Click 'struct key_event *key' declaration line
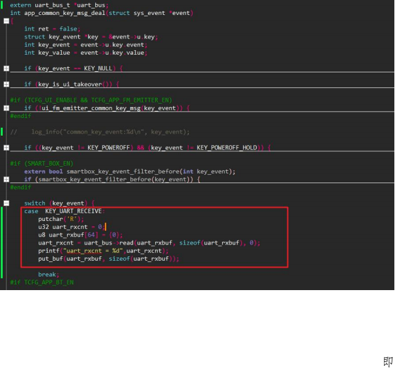Image resolution: width=395 pixels, height=369 pixels. click(x=91, y=37)
